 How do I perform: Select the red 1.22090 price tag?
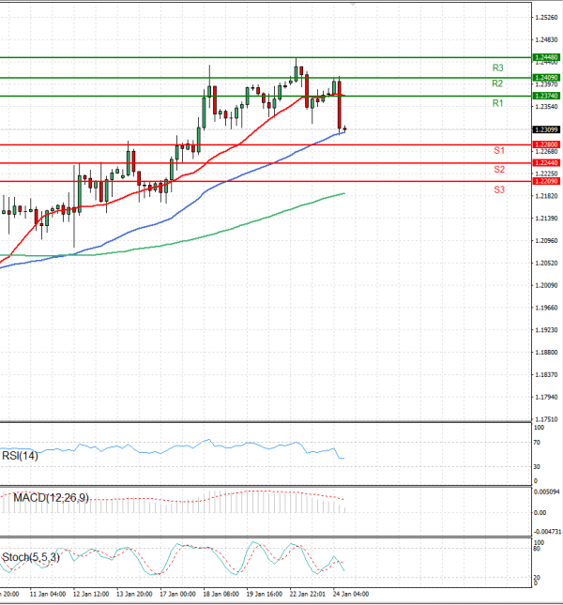tap(546, 181)
